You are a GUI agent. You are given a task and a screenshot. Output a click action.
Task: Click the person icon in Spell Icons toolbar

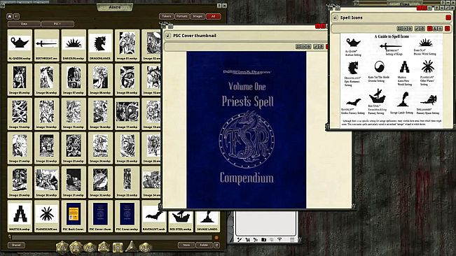click(435, 29)
